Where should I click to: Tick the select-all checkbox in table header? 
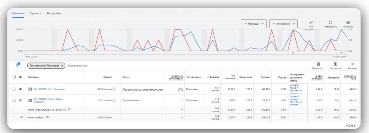point(14,77)
